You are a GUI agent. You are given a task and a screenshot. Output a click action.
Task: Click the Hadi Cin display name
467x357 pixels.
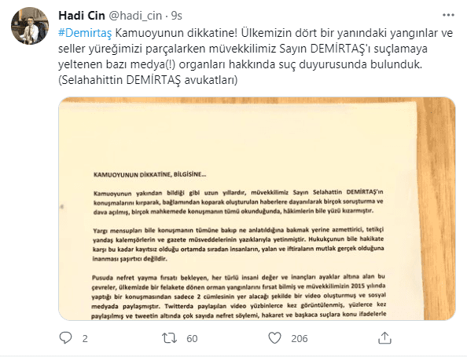[82, 16]
